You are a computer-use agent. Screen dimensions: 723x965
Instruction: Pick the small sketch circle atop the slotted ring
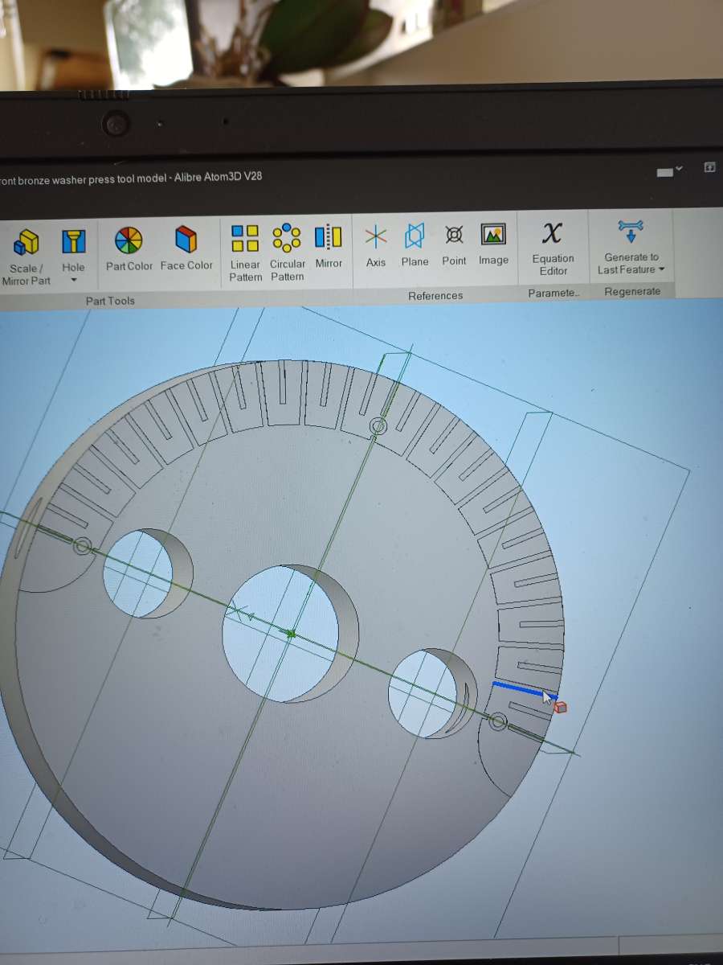pos(377,425)
